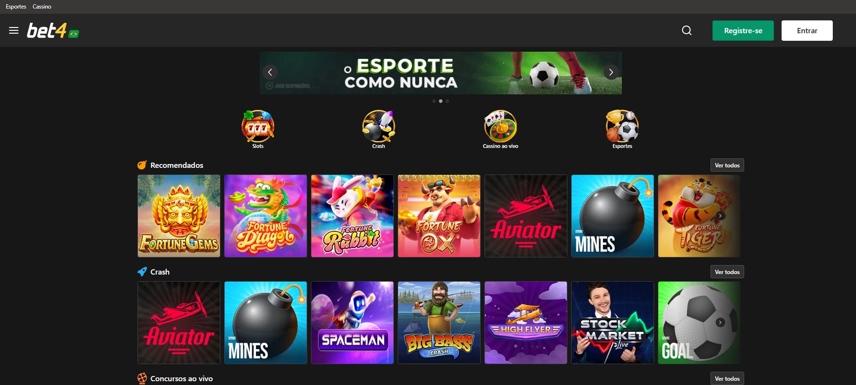This screenshot has height=385, width=856.
Task: Click the Registre-se button
Action: pos(743,30)
